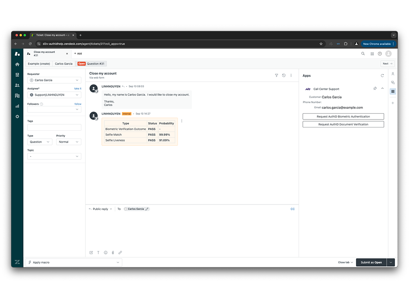This screenshot has width=409, height=306.
Task: Click the conversation filter icon
Action: pos(276,75)
